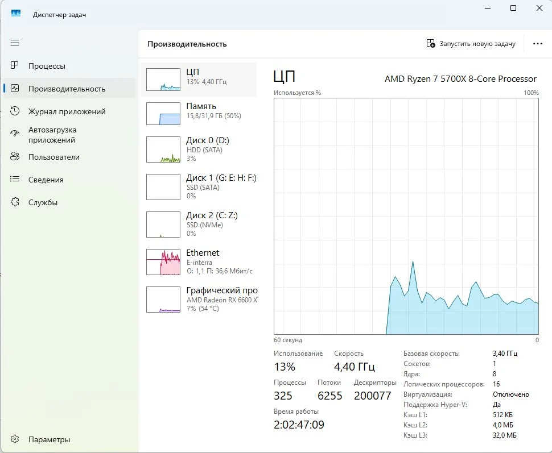Open the Пользователи page
The width and height of the screenshot is (552, 453).
point(69,157)
